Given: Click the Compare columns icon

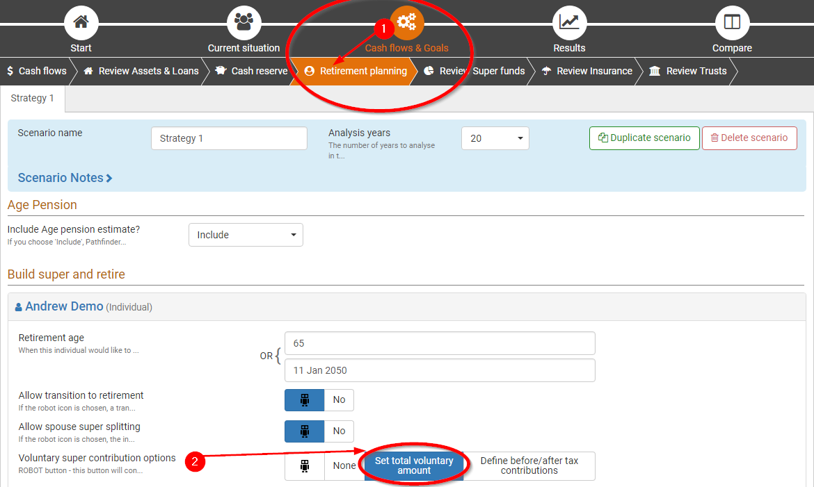Looking at the screenshot, I should pyautogui.click(x=732, y=23).
